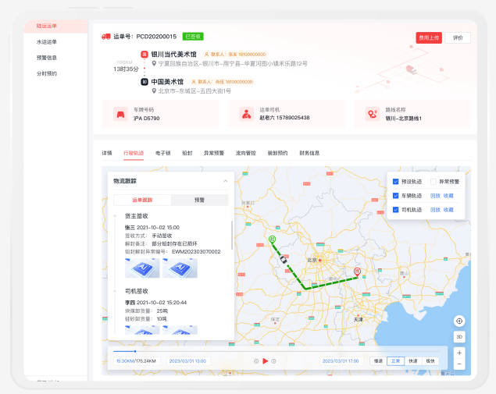Click the route icon beside 路线名称

tap(372, 114)
